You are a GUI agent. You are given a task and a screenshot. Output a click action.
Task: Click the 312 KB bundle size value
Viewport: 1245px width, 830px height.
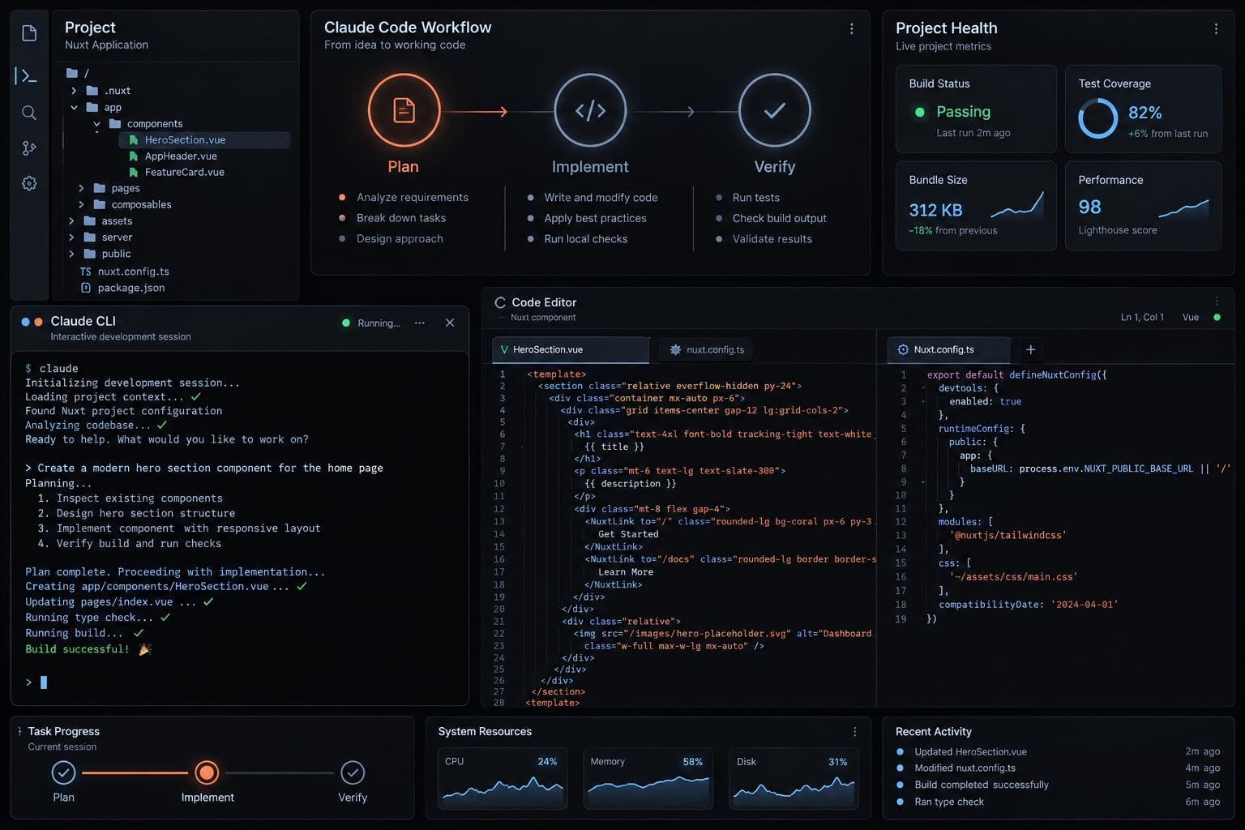click(x=935, y=210)
